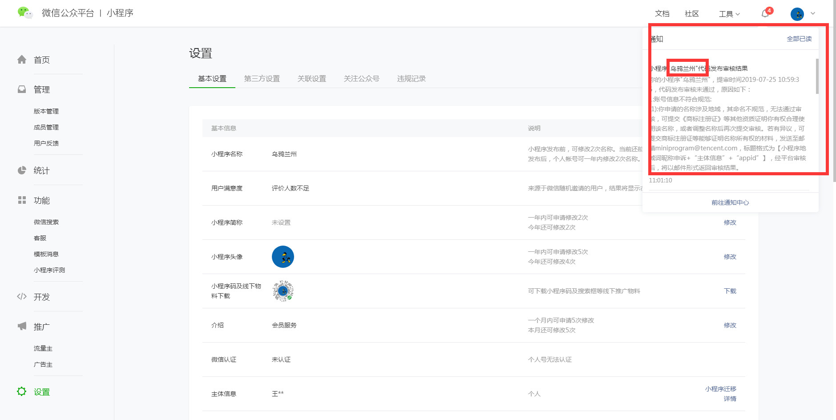Click the mini program QR code thumbnail

(283, 291)
